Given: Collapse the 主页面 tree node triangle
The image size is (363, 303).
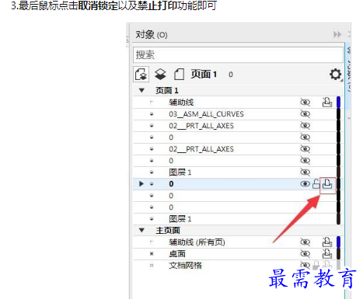Looking at the screenshot, I should (141, 230).
